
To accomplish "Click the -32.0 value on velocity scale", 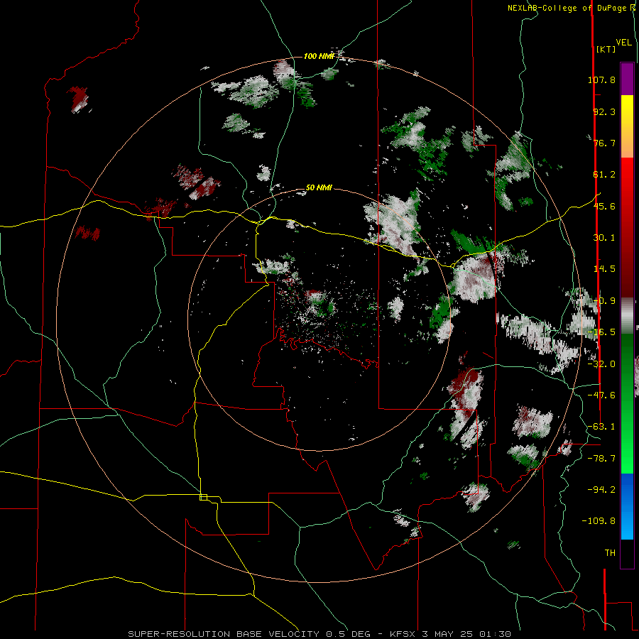I will (x=601, y=364).
